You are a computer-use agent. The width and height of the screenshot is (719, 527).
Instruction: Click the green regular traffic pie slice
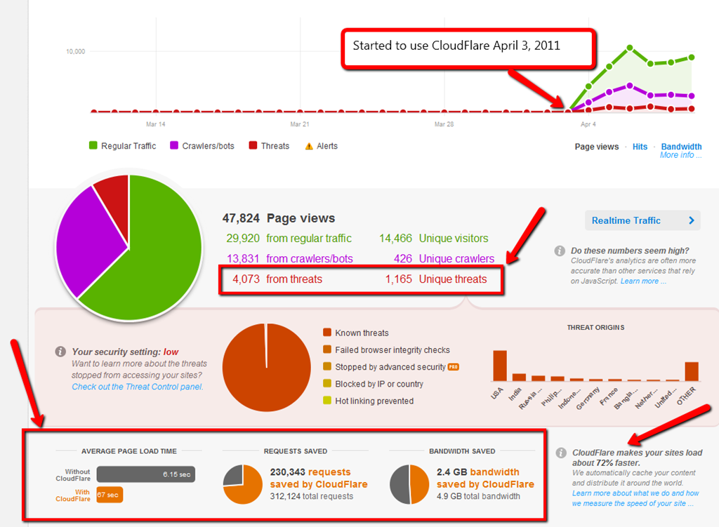[161, 257]
